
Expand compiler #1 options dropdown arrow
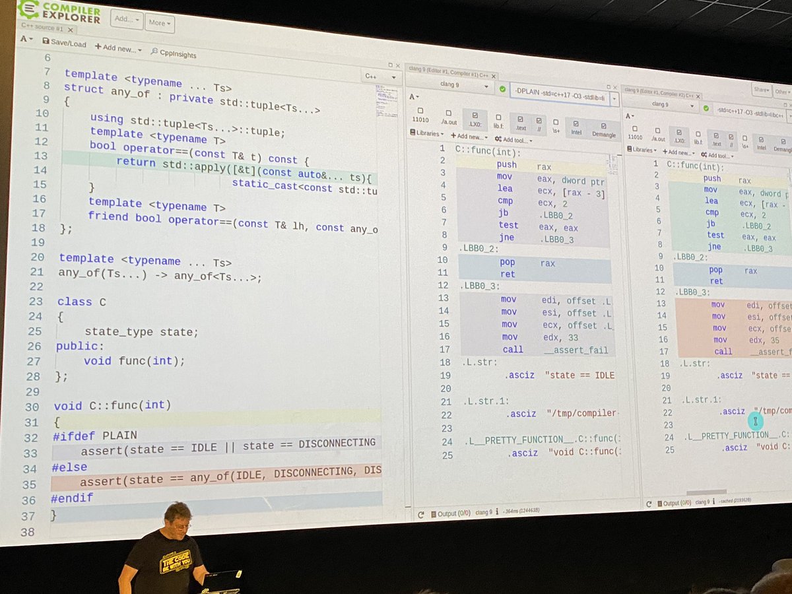click(x=614, y=98)
